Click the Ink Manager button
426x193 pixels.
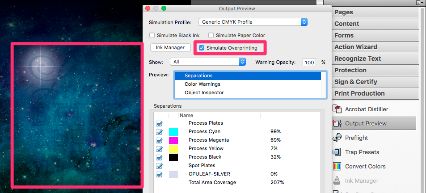pyautogui.click(x=170, y=47)
